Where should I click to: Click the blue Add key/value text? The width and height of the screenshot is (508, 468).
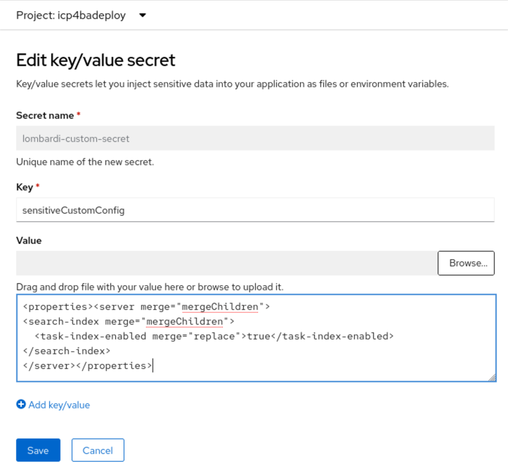point(59,405)
